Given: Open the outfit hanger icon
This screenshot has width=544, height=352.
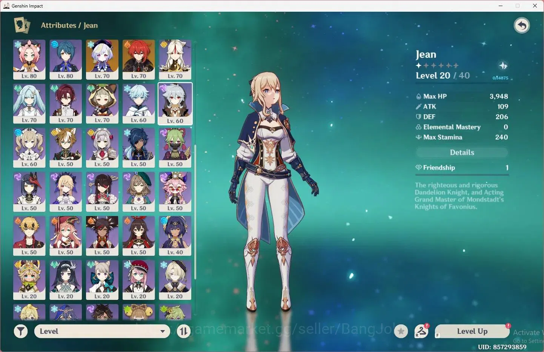Looking at the screenshot, I should (x=421, y=331).
